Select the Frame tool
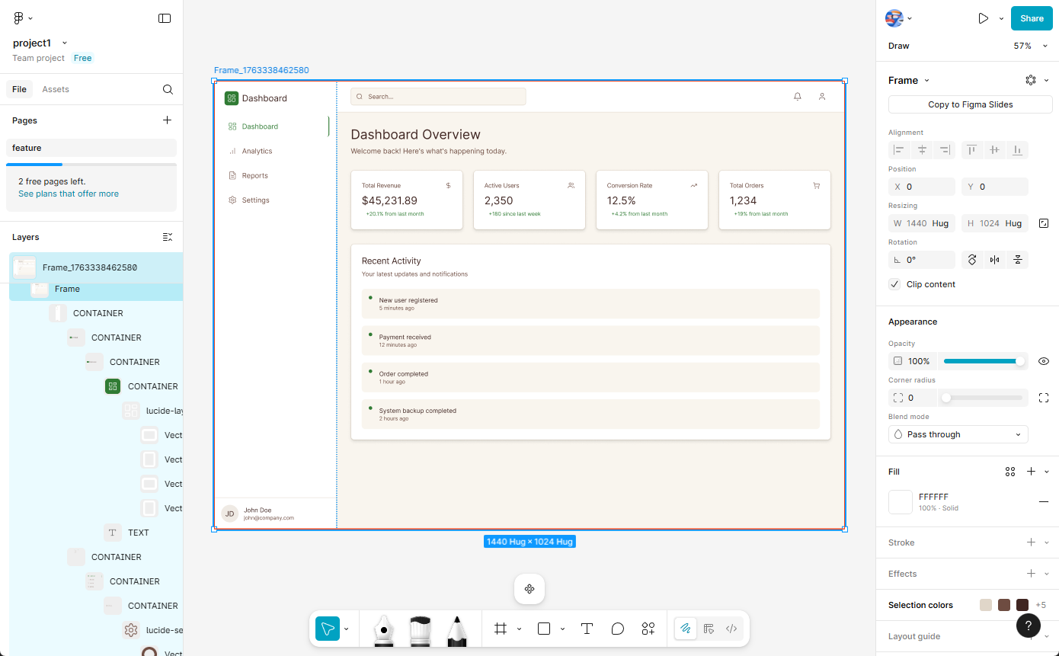Viewport: 1059px width, 656px height. click(501, 629)
